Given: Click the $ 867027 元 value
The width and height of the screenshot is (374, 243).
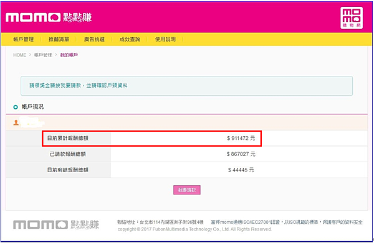Looking at the screenshot, I should (241, 154).
